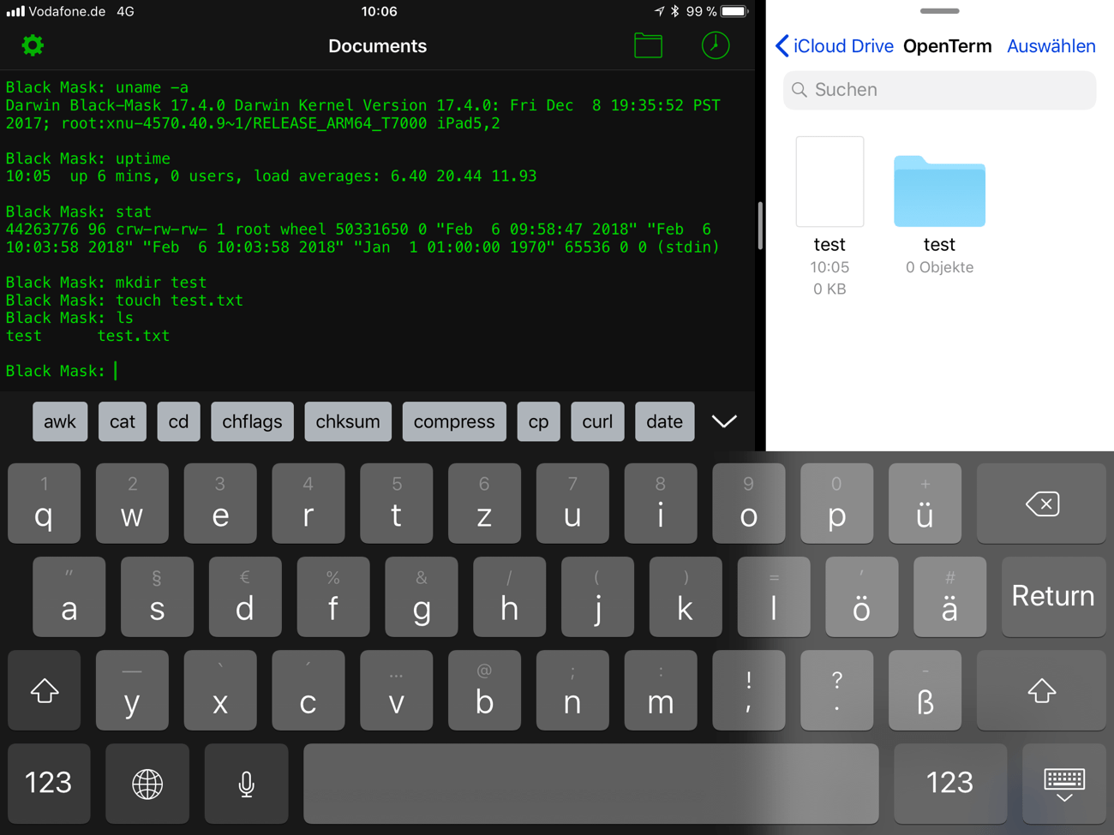Image resolution: width=1114 pixels, height=835 pixels.
Task: Tap the f key
Action: [x=333, y=596]
